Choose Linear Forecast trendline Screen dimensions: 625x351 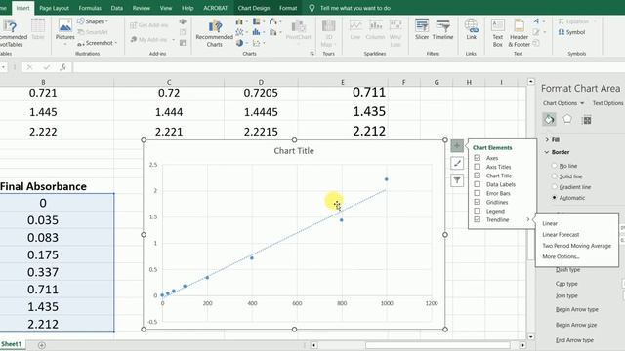(x=561, y=234)
